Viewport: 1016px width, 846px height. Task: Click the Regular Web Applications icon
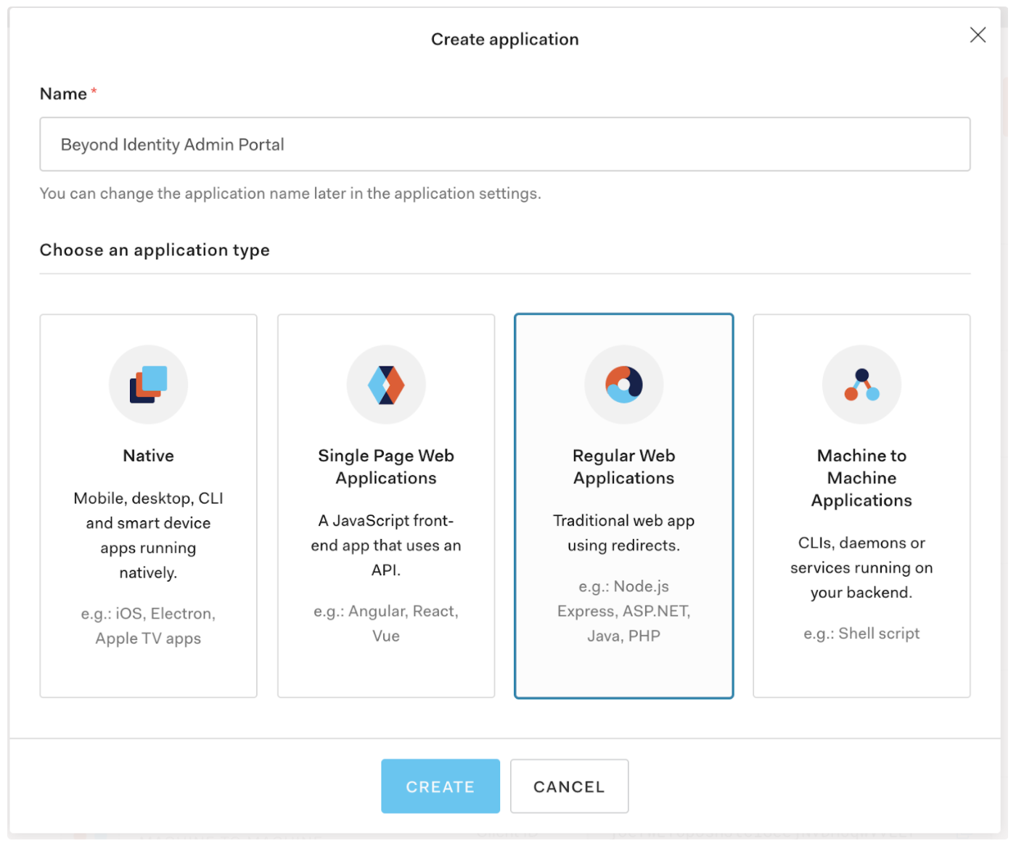[x=624, y=385]
